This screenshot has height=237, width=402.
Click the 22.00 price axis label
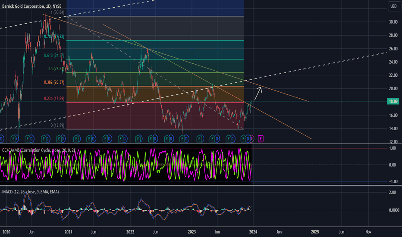tap(393, 75)
